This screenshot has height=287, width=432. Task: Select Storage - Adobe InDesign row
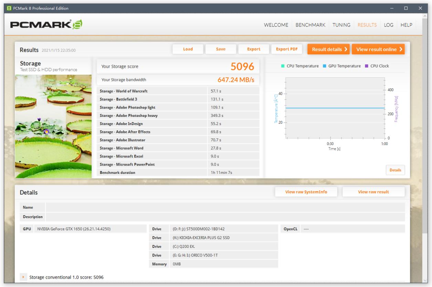(178, 123)
